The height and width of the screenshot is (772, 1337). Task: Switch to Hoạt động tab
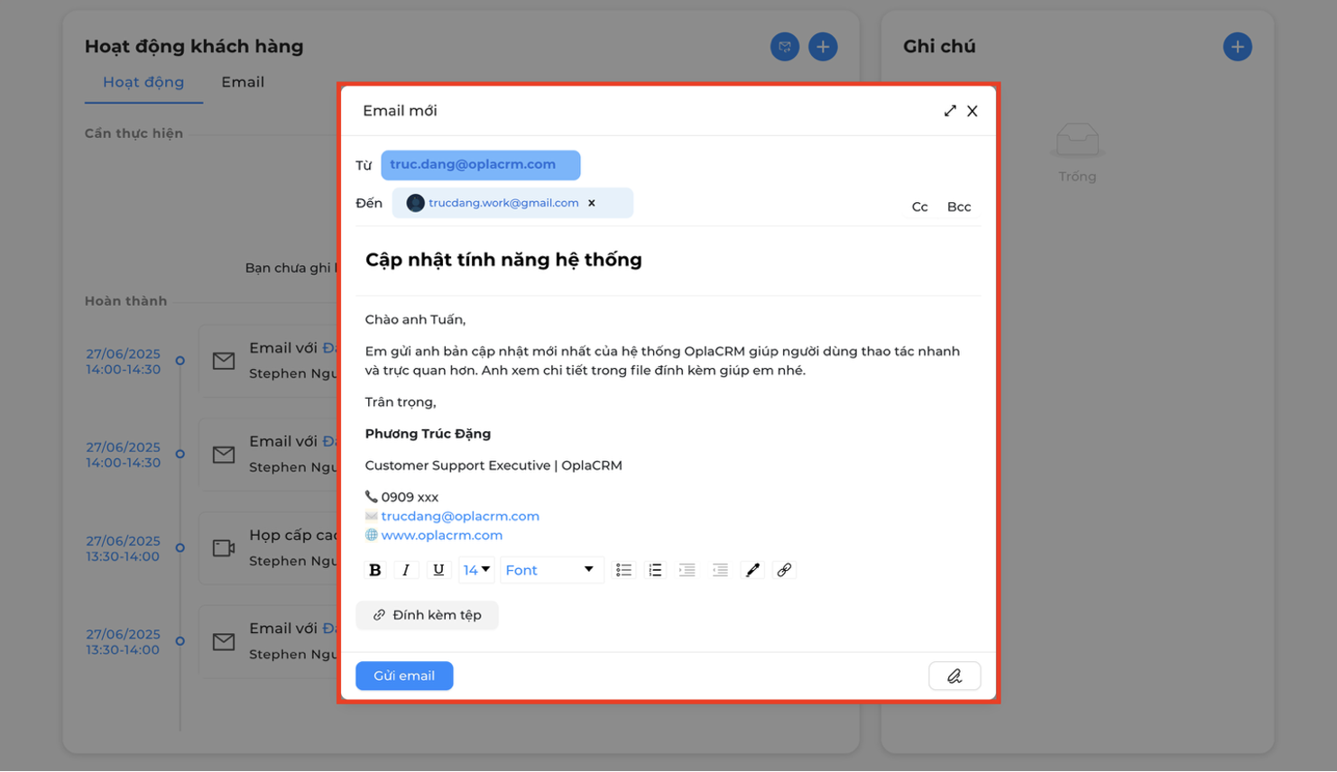click(143, 82)
